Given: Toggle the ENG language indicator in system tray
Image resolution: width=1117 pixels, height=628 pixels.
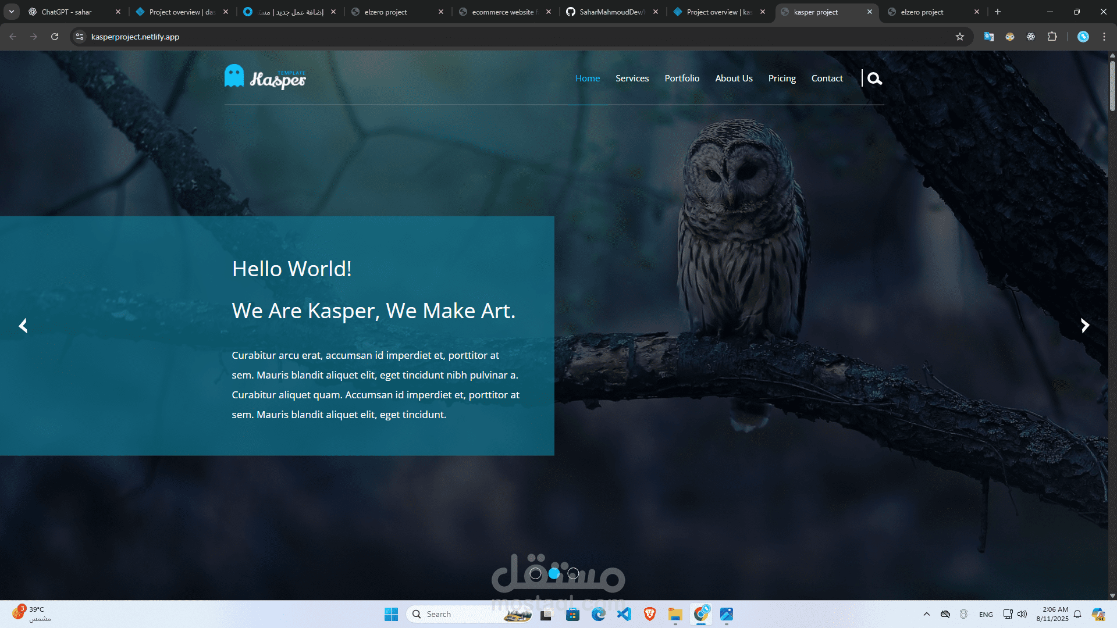Looking at the screenshot, I should pyautogui.click(x=986, y=614).
